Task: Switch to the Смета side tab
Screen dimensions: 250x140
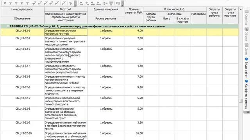Action: click(246, 49)
